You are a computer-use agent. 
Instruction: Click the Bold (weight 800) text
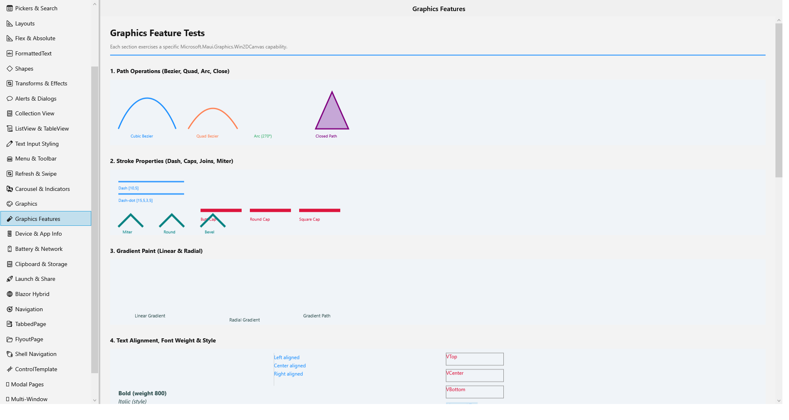tap(143, 393)
